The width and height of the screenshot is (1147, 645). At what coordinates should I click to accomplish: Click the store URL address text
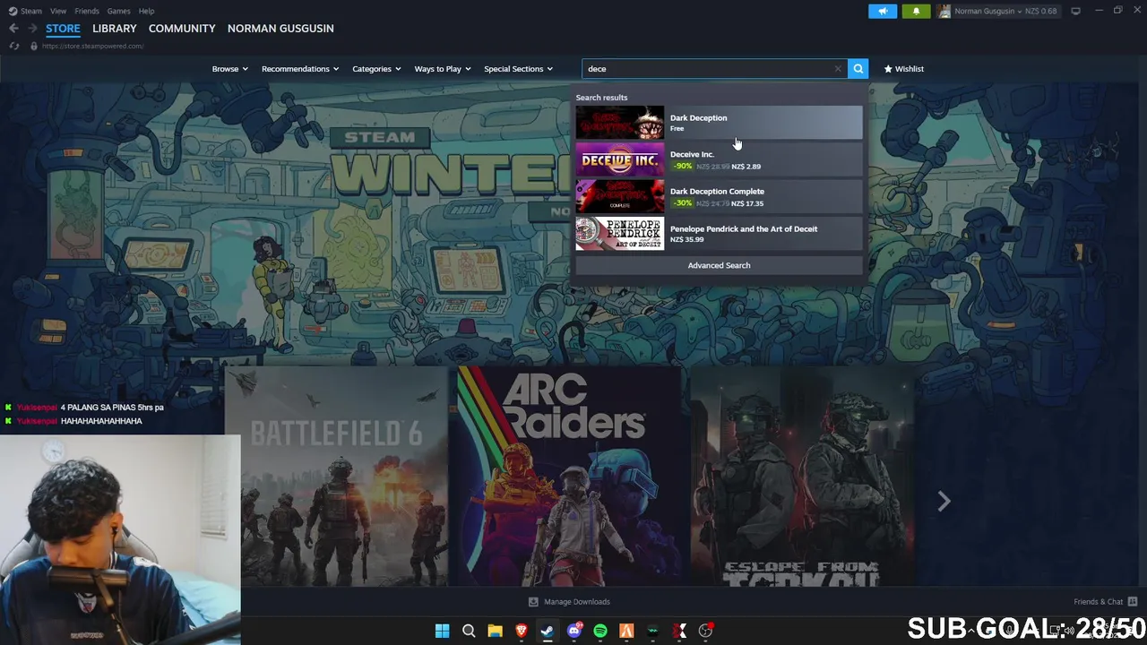click(92, 46)
